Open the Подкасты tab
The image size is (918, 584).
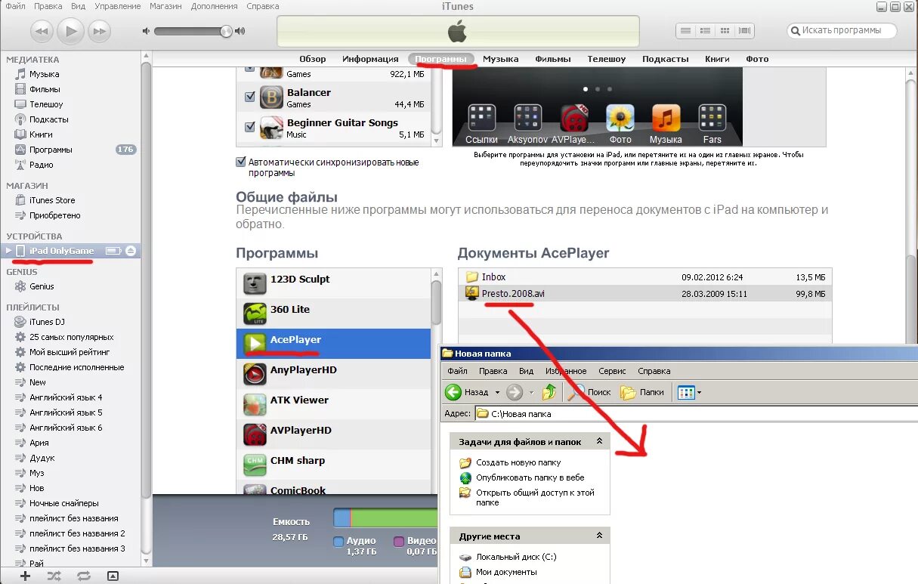click(666, 59)
